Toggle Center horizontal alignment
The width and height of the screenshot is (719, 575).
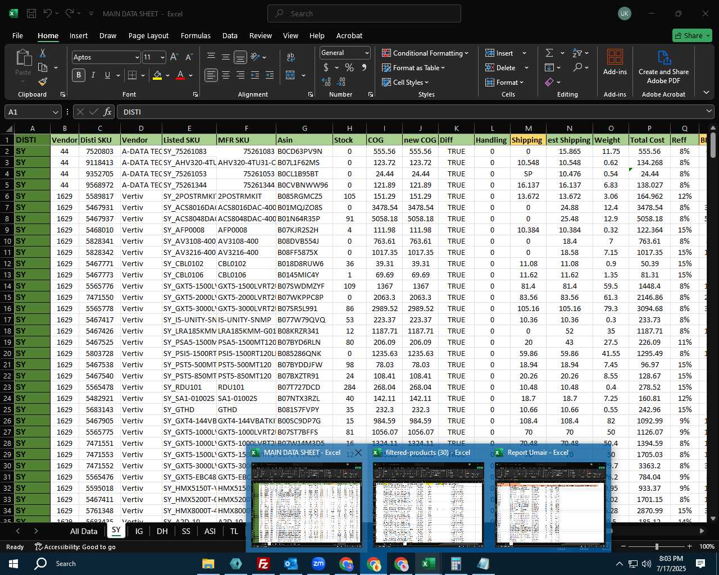pyautogui.click(x=226, y=75)
